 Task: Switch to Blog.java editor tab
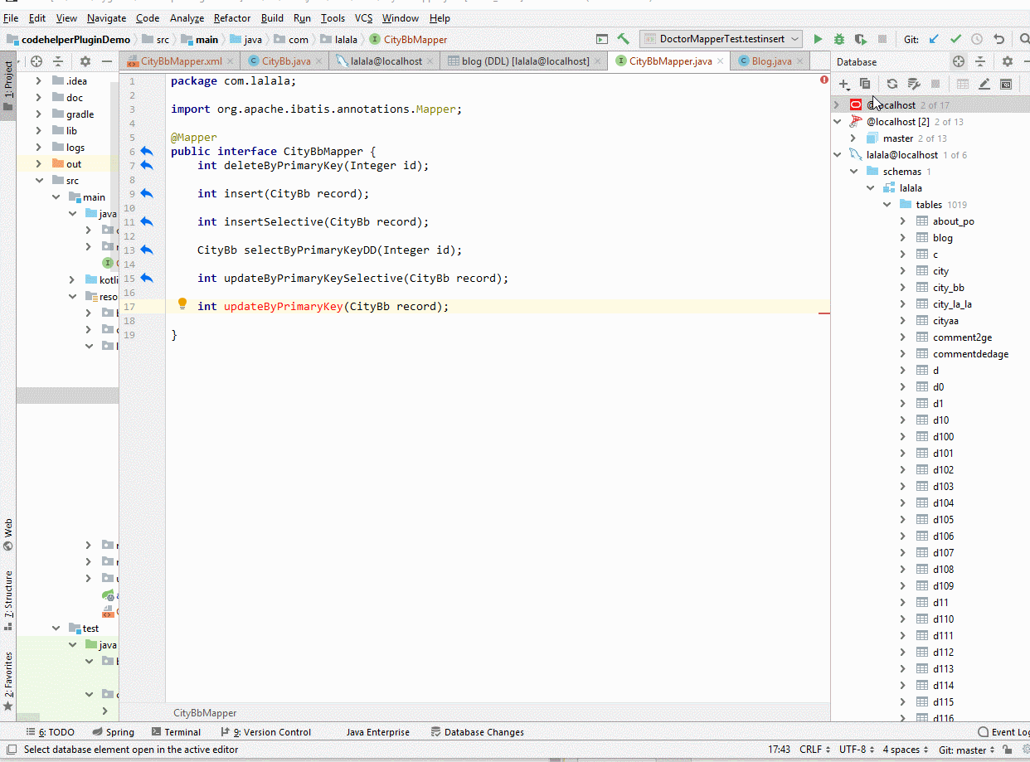click(x=771, y=61)
